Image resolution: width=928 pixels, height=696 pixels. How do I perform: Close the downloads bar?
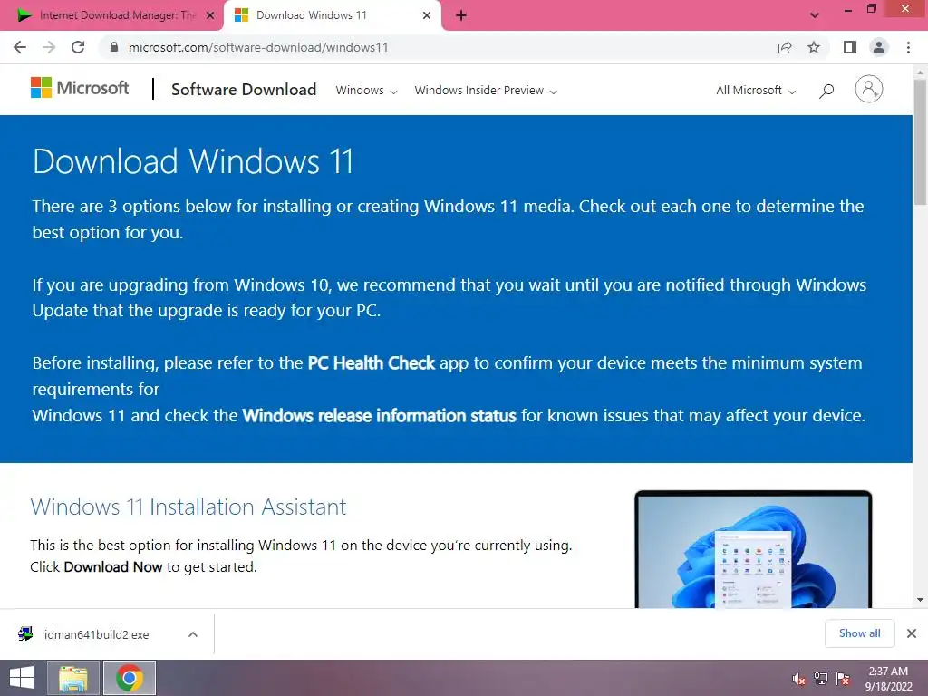[x=912, y=633]
